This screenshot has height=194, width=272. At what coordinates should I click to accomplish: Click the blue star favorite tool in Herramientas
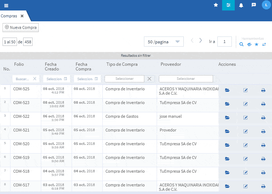tap(256, 44)
